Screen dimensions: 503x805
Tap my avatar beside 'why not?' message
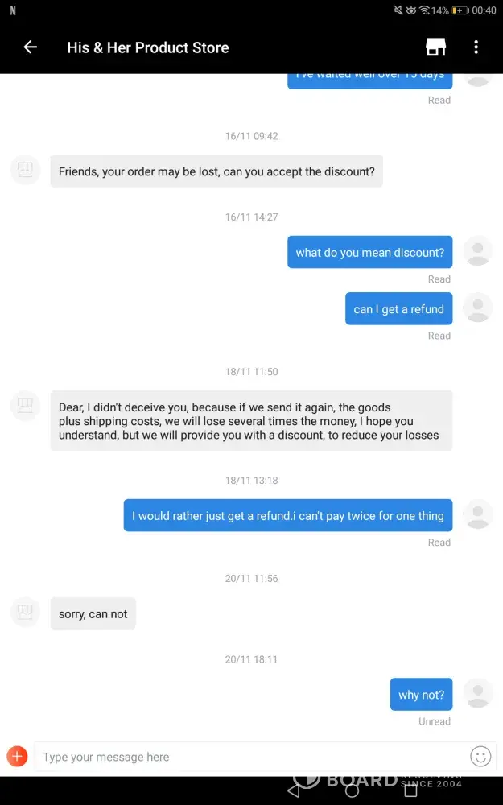(478, 694)
